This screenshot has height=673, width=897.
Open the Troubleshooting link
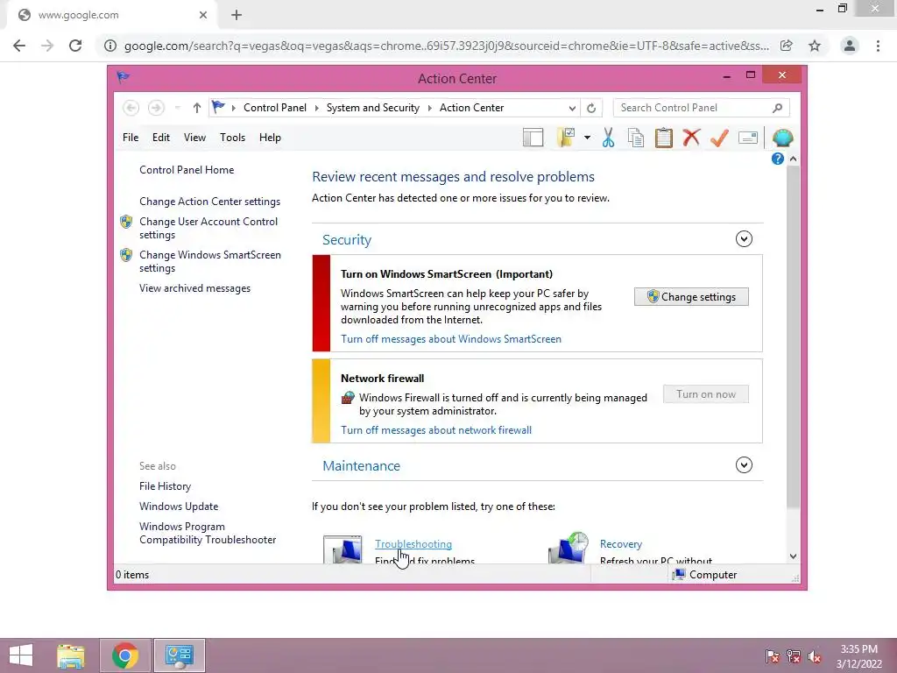point(413,543)
